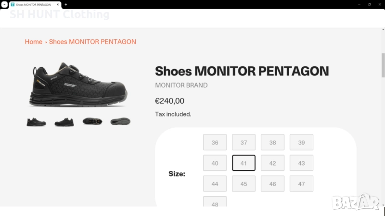The image size is (385, 216).
Task: Select the shoe sole thumbnail
Action: pyautogui.click(x=120, y=121)
